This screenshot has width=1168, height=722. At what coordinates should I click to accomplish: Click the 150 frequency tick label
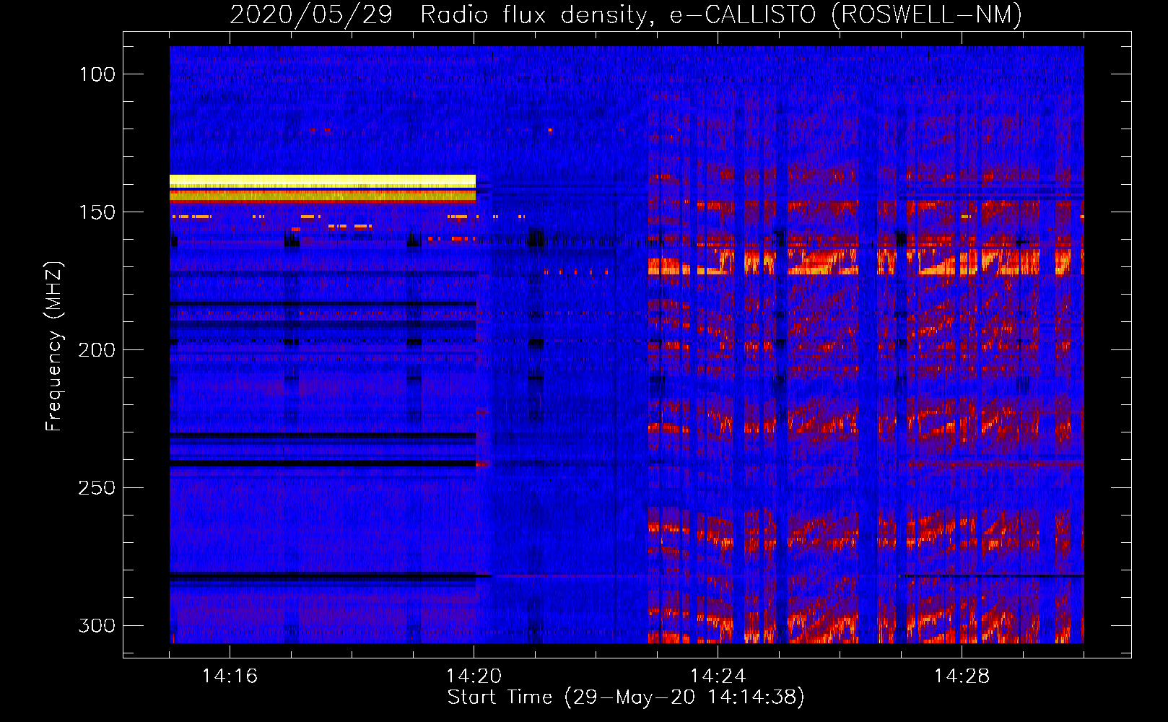tap(97, 212)
